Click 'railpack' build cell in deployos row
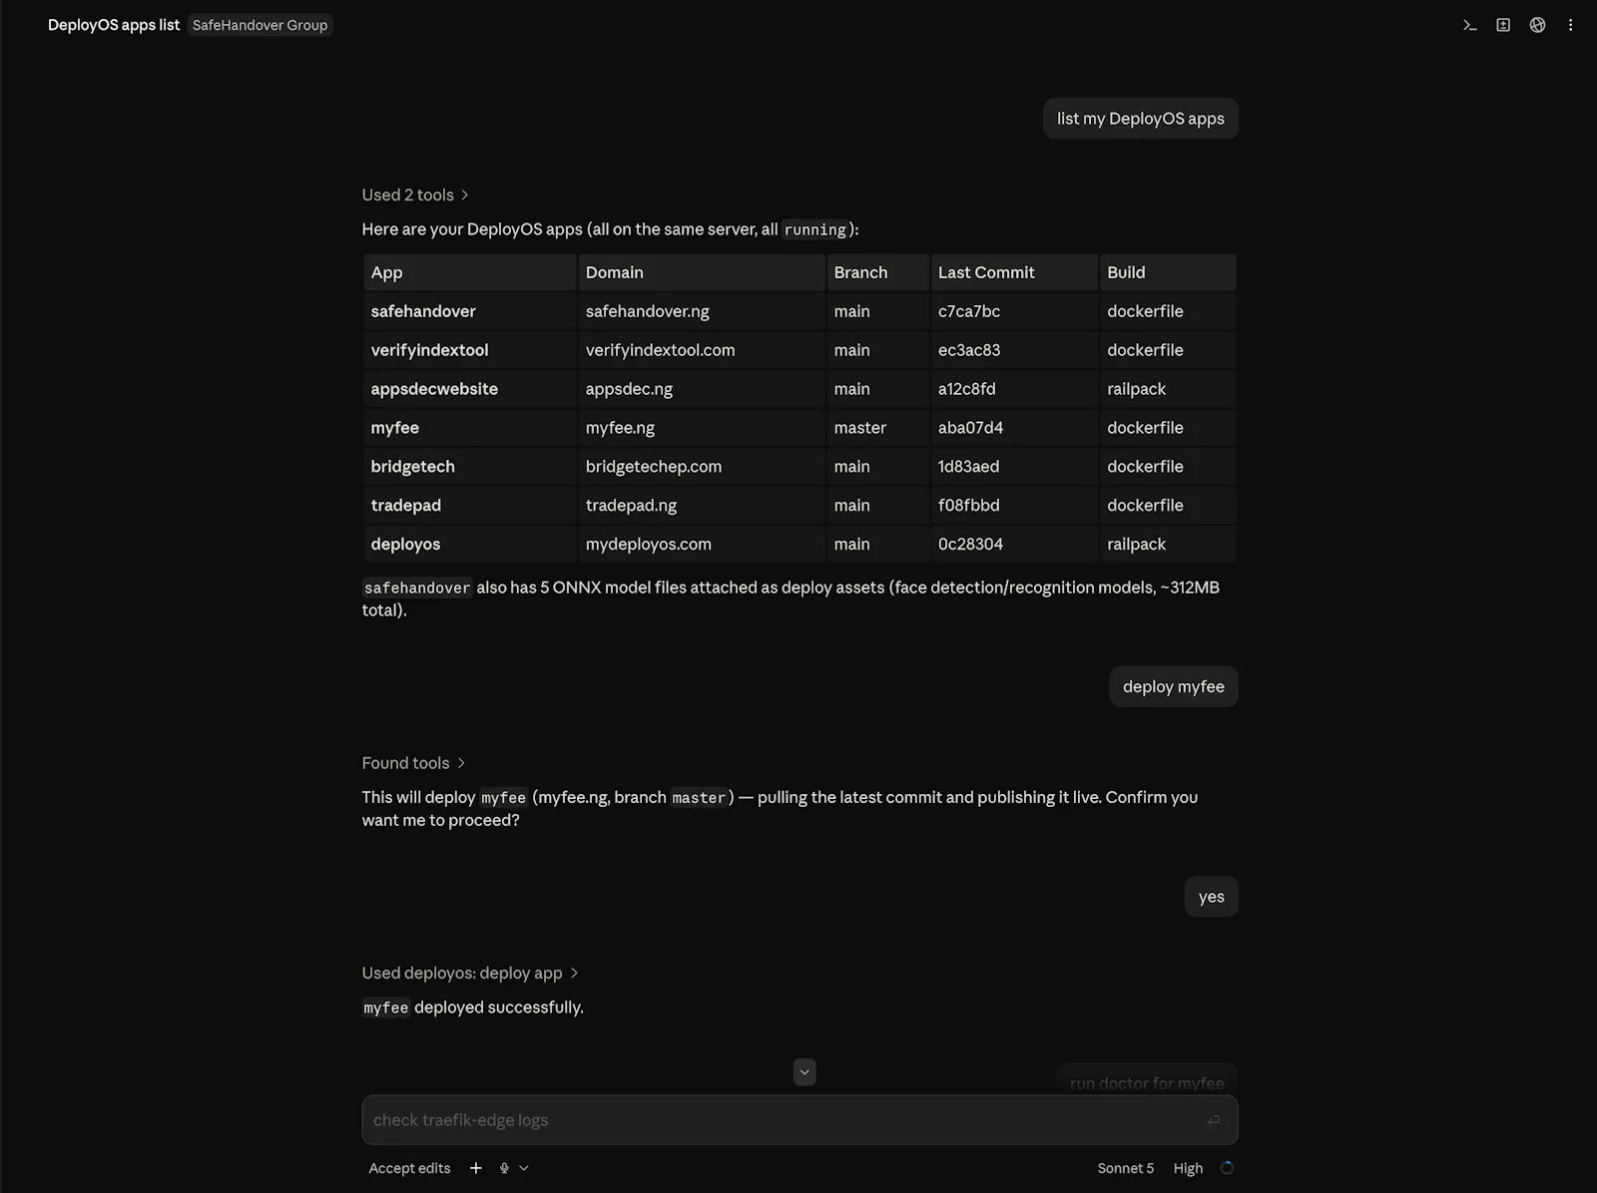 1168,545
